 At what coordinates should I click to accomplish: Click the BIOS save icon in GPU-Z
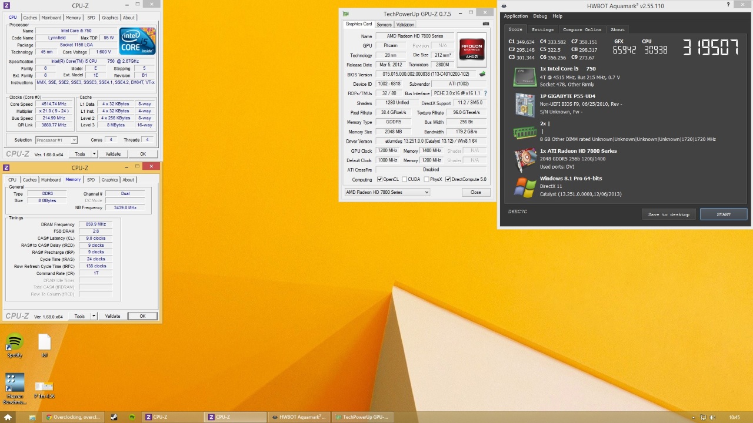coord(482,74)
